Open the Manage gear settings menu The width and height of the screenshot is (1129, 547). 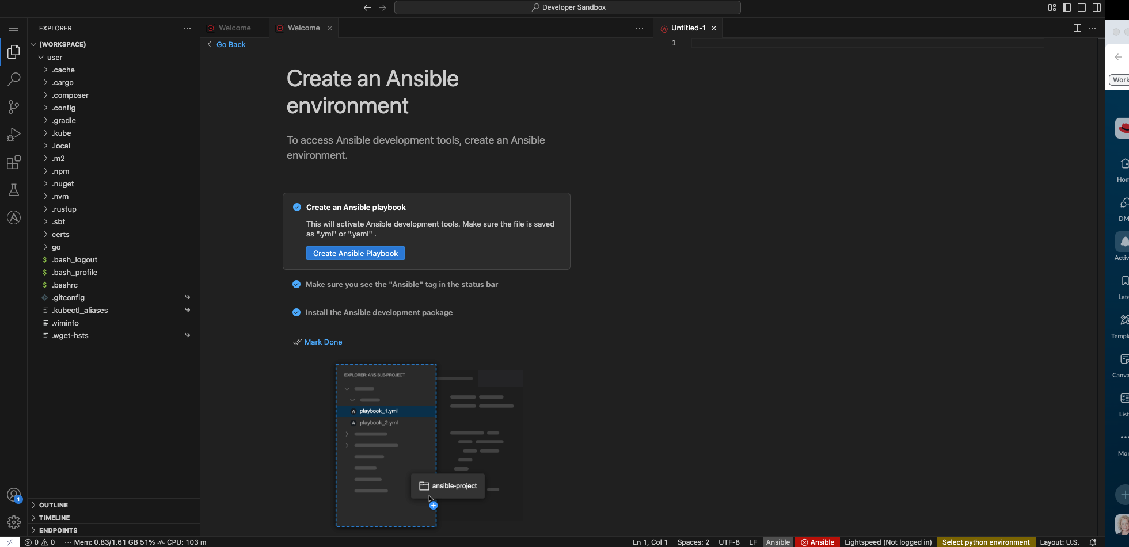tap(14, 522)
